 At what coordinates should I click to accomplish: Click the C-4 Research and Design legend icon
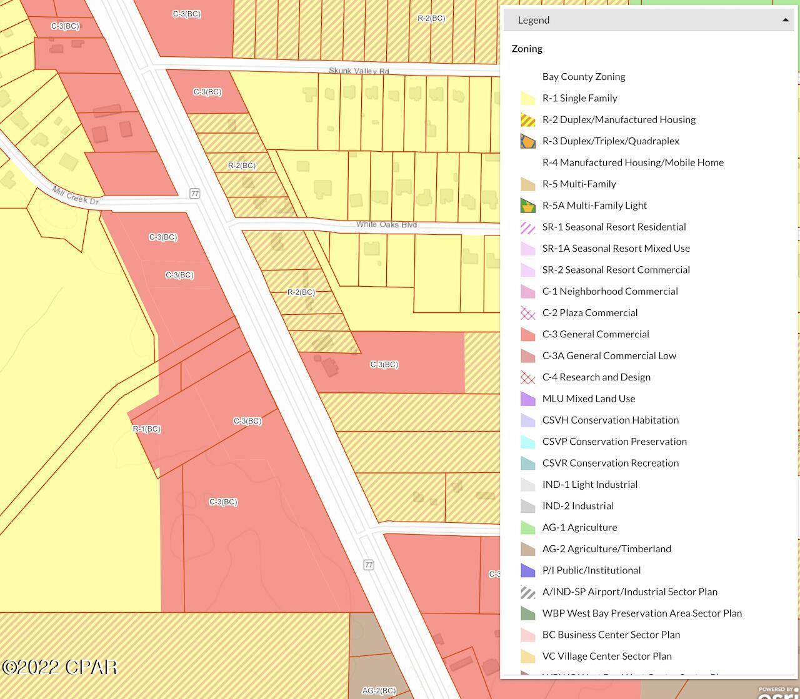point(527,377)
